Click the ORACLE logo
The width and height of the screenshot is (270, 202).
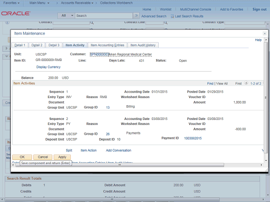tap(16, 13)
